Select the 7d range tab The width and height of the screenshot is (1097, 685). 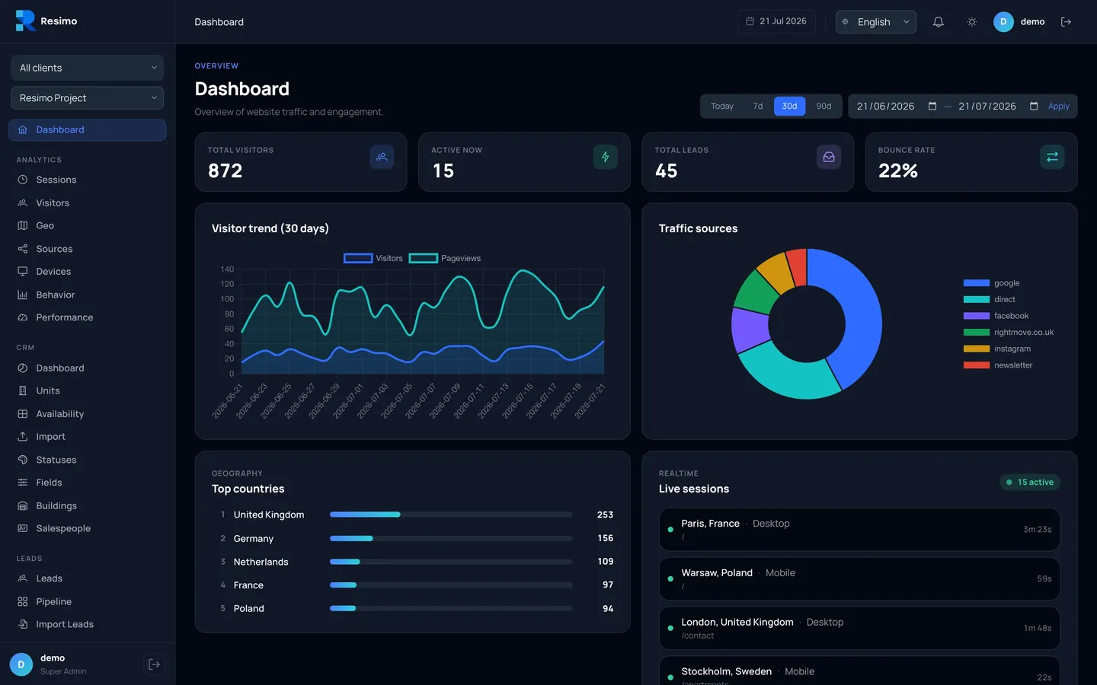(758, 107)
